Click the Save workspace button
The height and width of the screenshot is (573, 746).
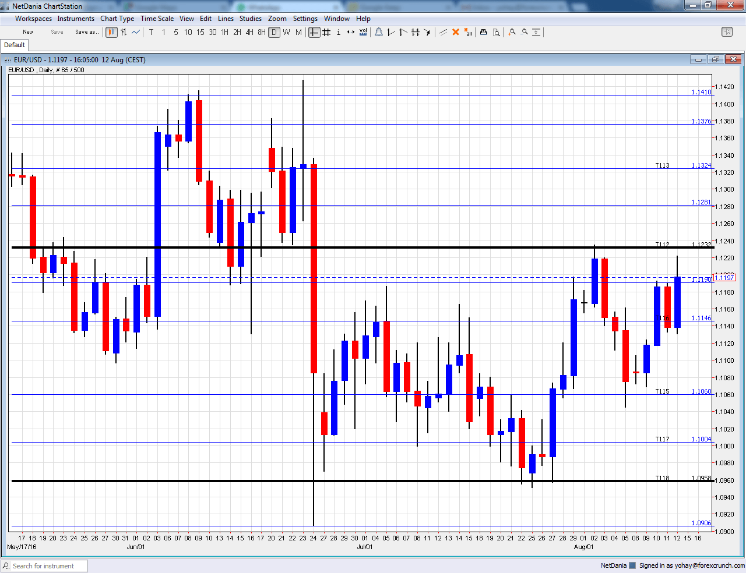pos(57,32)
